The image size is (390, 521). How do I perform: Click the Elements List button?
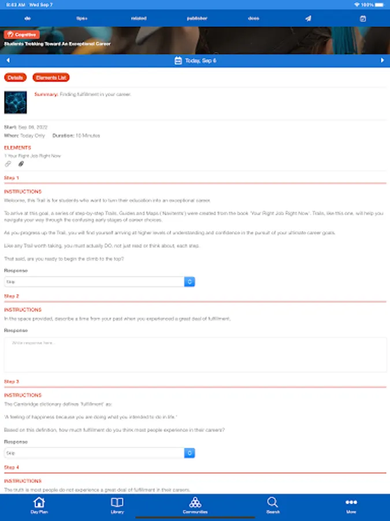51,78
